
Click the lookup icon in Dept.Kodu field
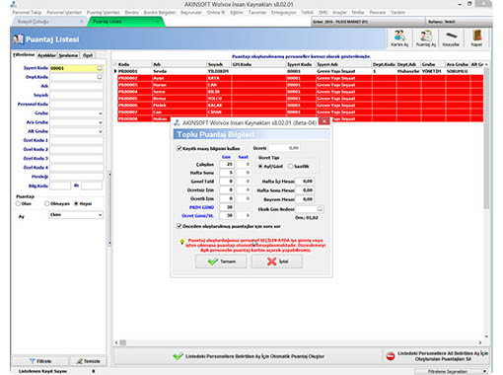pos(100,77)
